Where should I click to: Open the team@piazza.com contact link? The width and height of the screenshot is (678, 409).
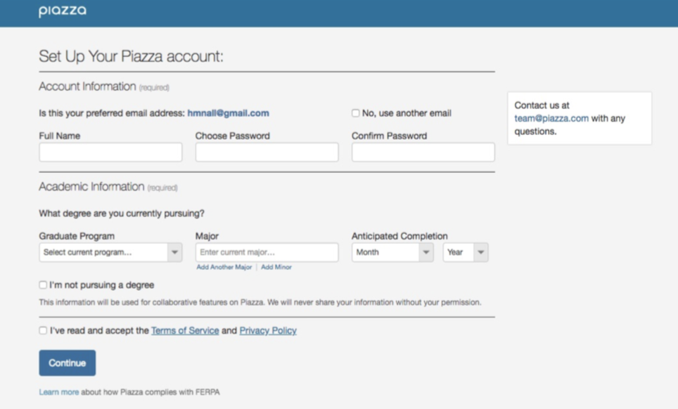551,118
